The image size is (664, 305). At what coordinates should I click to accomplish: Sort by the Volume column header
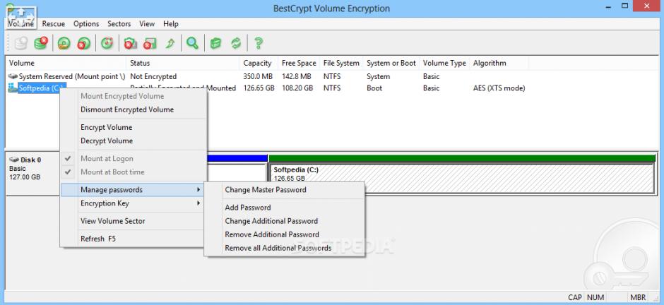(x=66, y=63)
